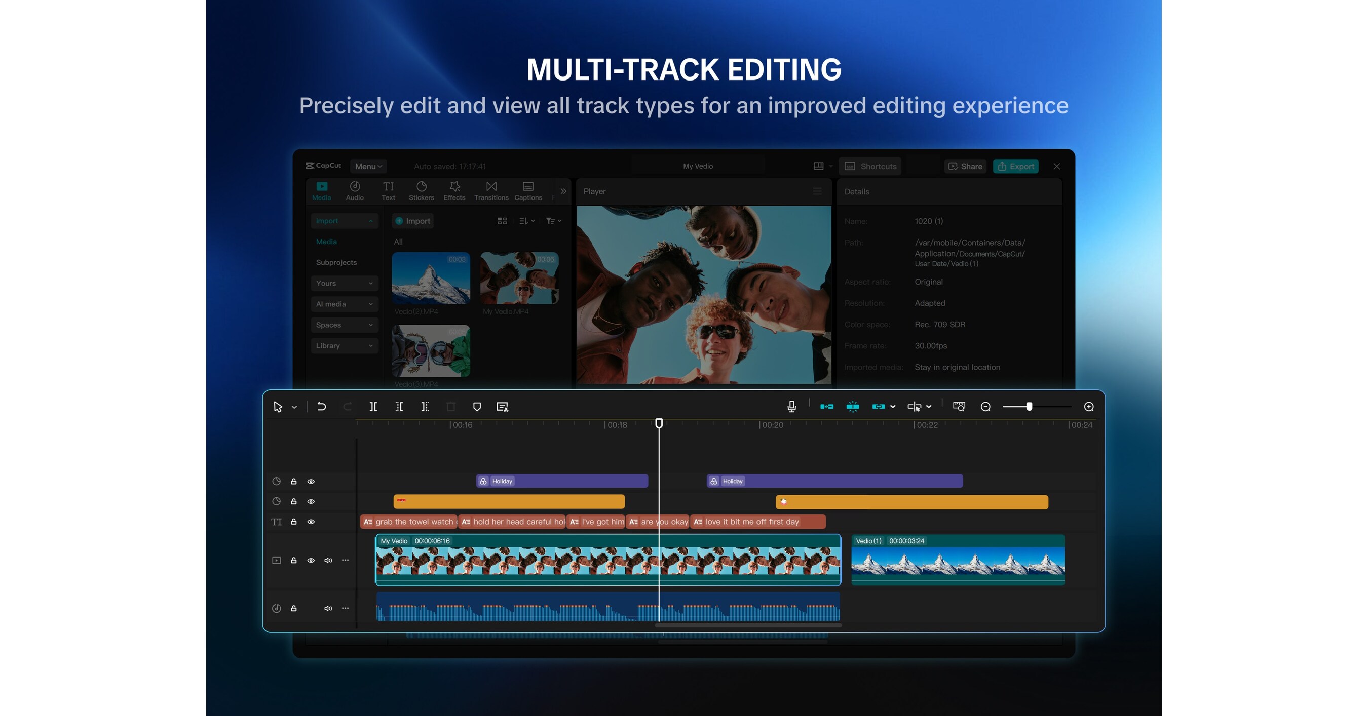The image size is (1368, 716).
Task: Click the delete-left trim icon
Action: (x=399, y=407)
